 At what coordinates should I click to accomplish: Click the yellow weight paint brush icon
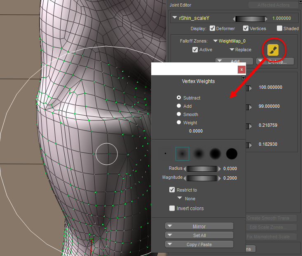point(272,50)
